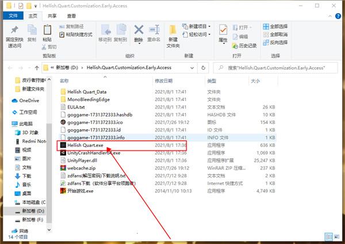Select the MonoBleedingEdge folder
This screenshot has height=244, width=345.
[x=85, y=99]
